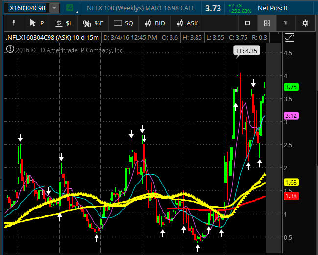Viewport: 318px width, 255px height.
Task: Select the single chart layout icon
Action: tap(248, 23)
